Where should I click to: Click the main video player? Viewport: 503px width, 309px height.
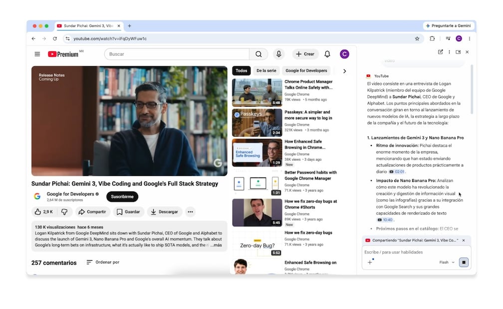(129, 121)
